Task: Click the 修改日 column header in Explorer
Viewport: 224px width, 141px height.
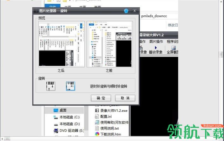Action: [173, 25]
